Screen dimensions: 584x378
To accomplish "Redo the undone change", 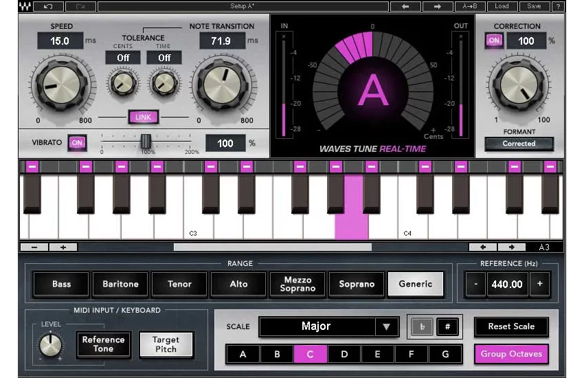I will 80,6.
